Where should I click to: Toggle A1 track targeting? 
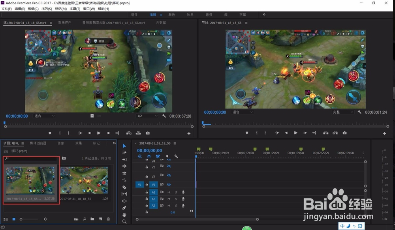coord(153,192)
